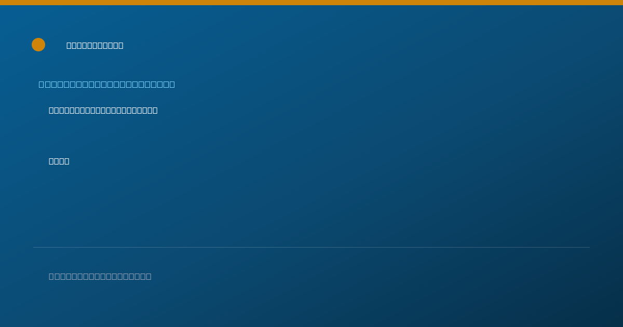Click the short four-character white label
623x327 pixels.
(x=59, y=161)
